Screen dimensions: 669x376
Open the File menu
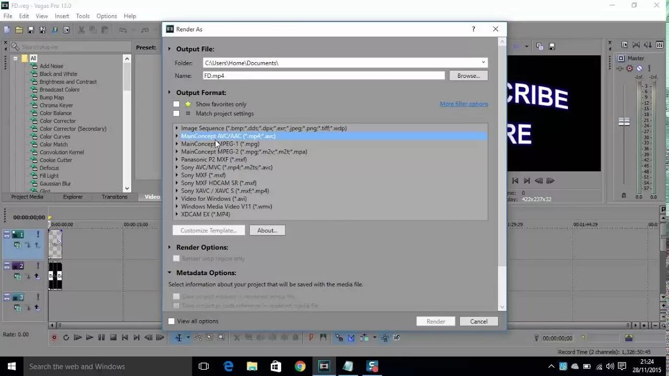pyautogui.click(x=8, y=16)
